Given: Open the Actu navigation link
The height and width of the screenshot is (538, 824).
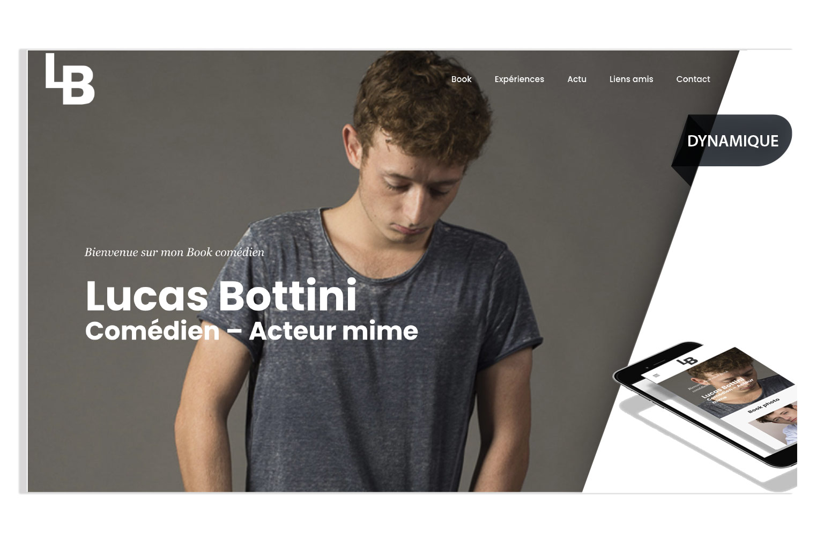Looking at the screenshot, I should (x=577, y=79).
